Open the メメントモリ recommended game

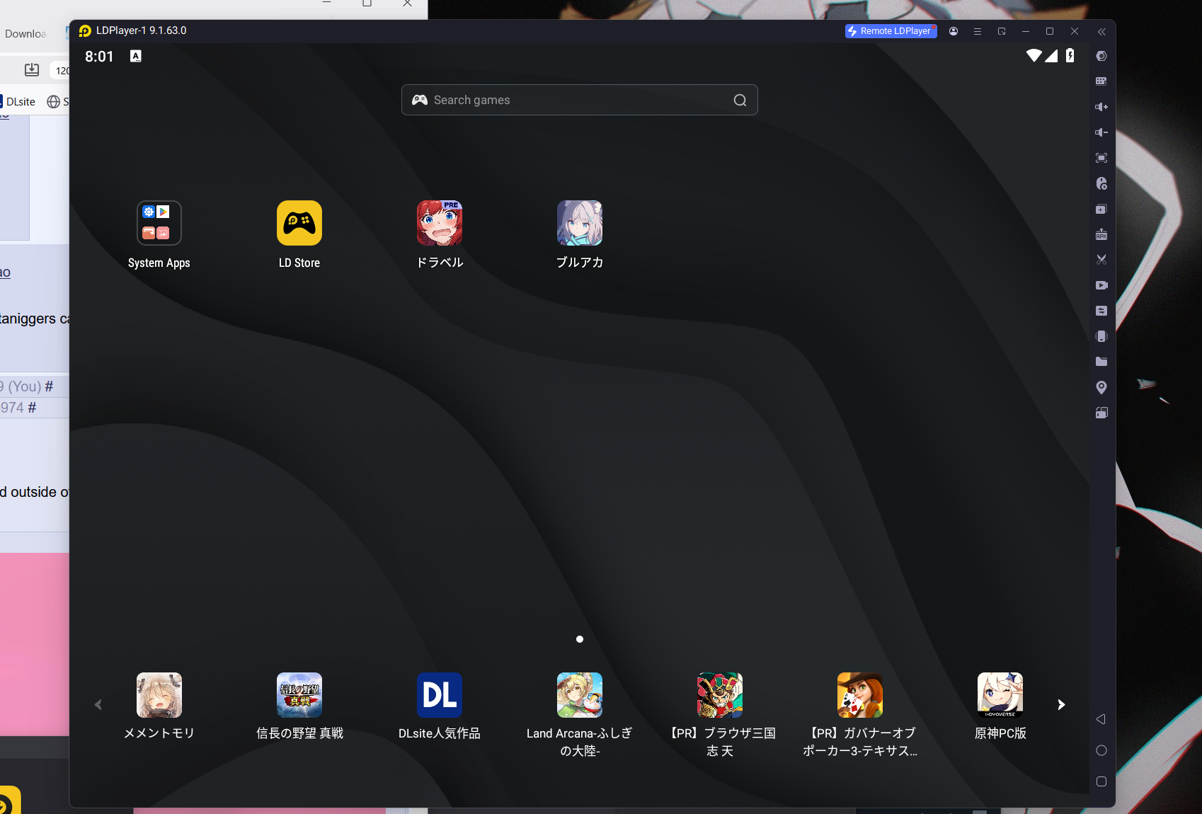point(159,695)
